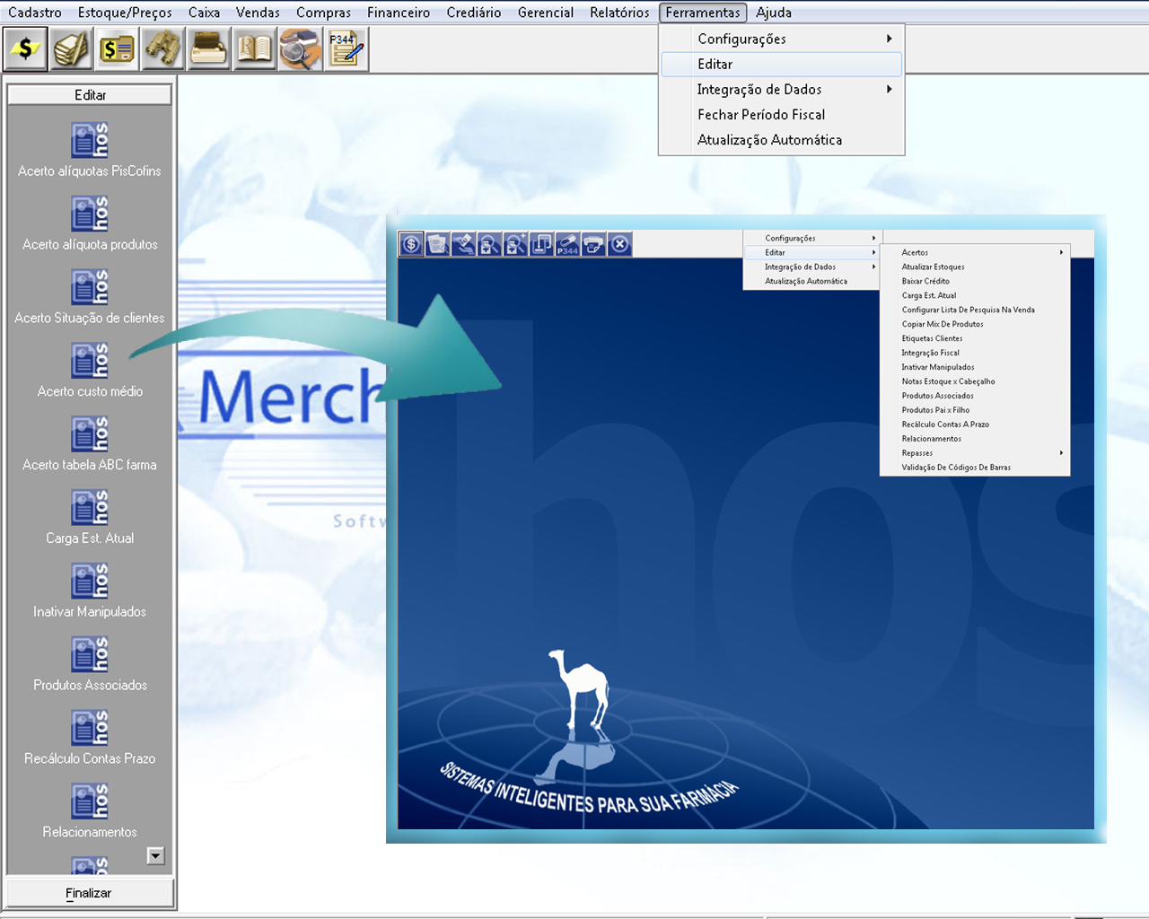
Task: Click the magnifier over books toolbar icon
Action: pyautogui.click(x=300, y=49)
